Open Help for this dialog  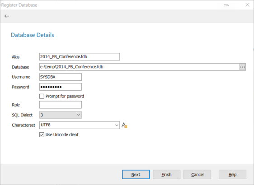coord(232,175)
